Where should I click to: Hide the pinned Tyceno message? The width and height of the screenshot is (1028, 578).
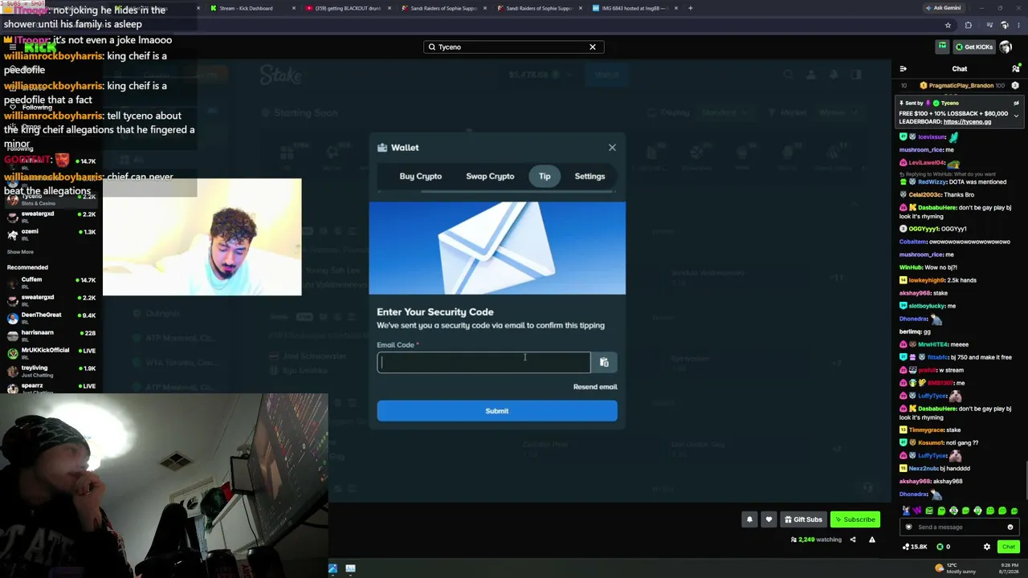1016,104
